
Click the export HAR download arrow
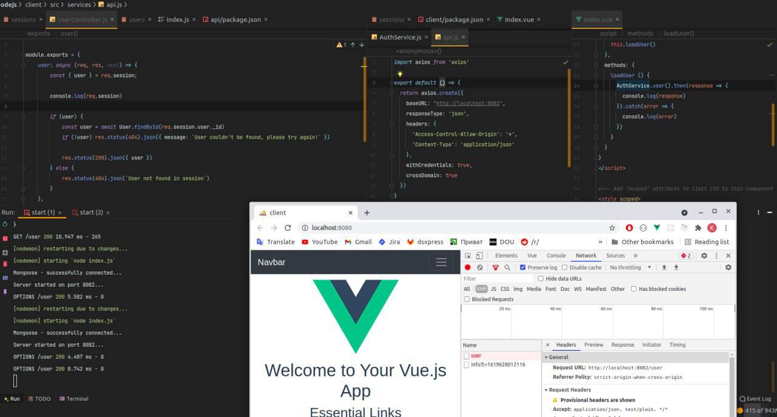click(676, 267)
